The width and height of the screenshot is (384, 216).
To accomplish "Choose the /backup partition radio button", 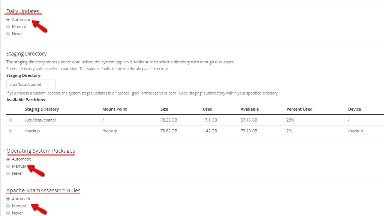I will [x=10, y=131].
